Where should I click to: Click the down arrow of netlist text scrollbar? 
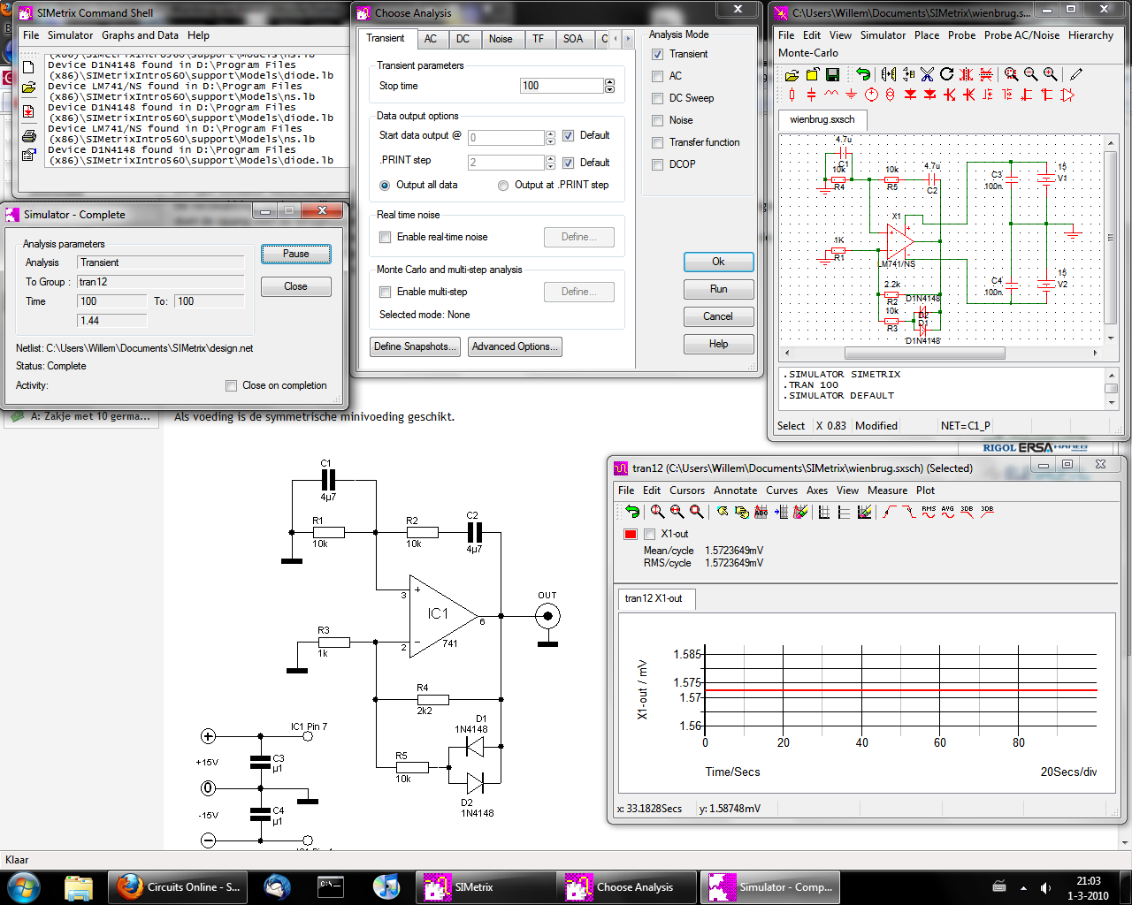[x=1112, y=403]
